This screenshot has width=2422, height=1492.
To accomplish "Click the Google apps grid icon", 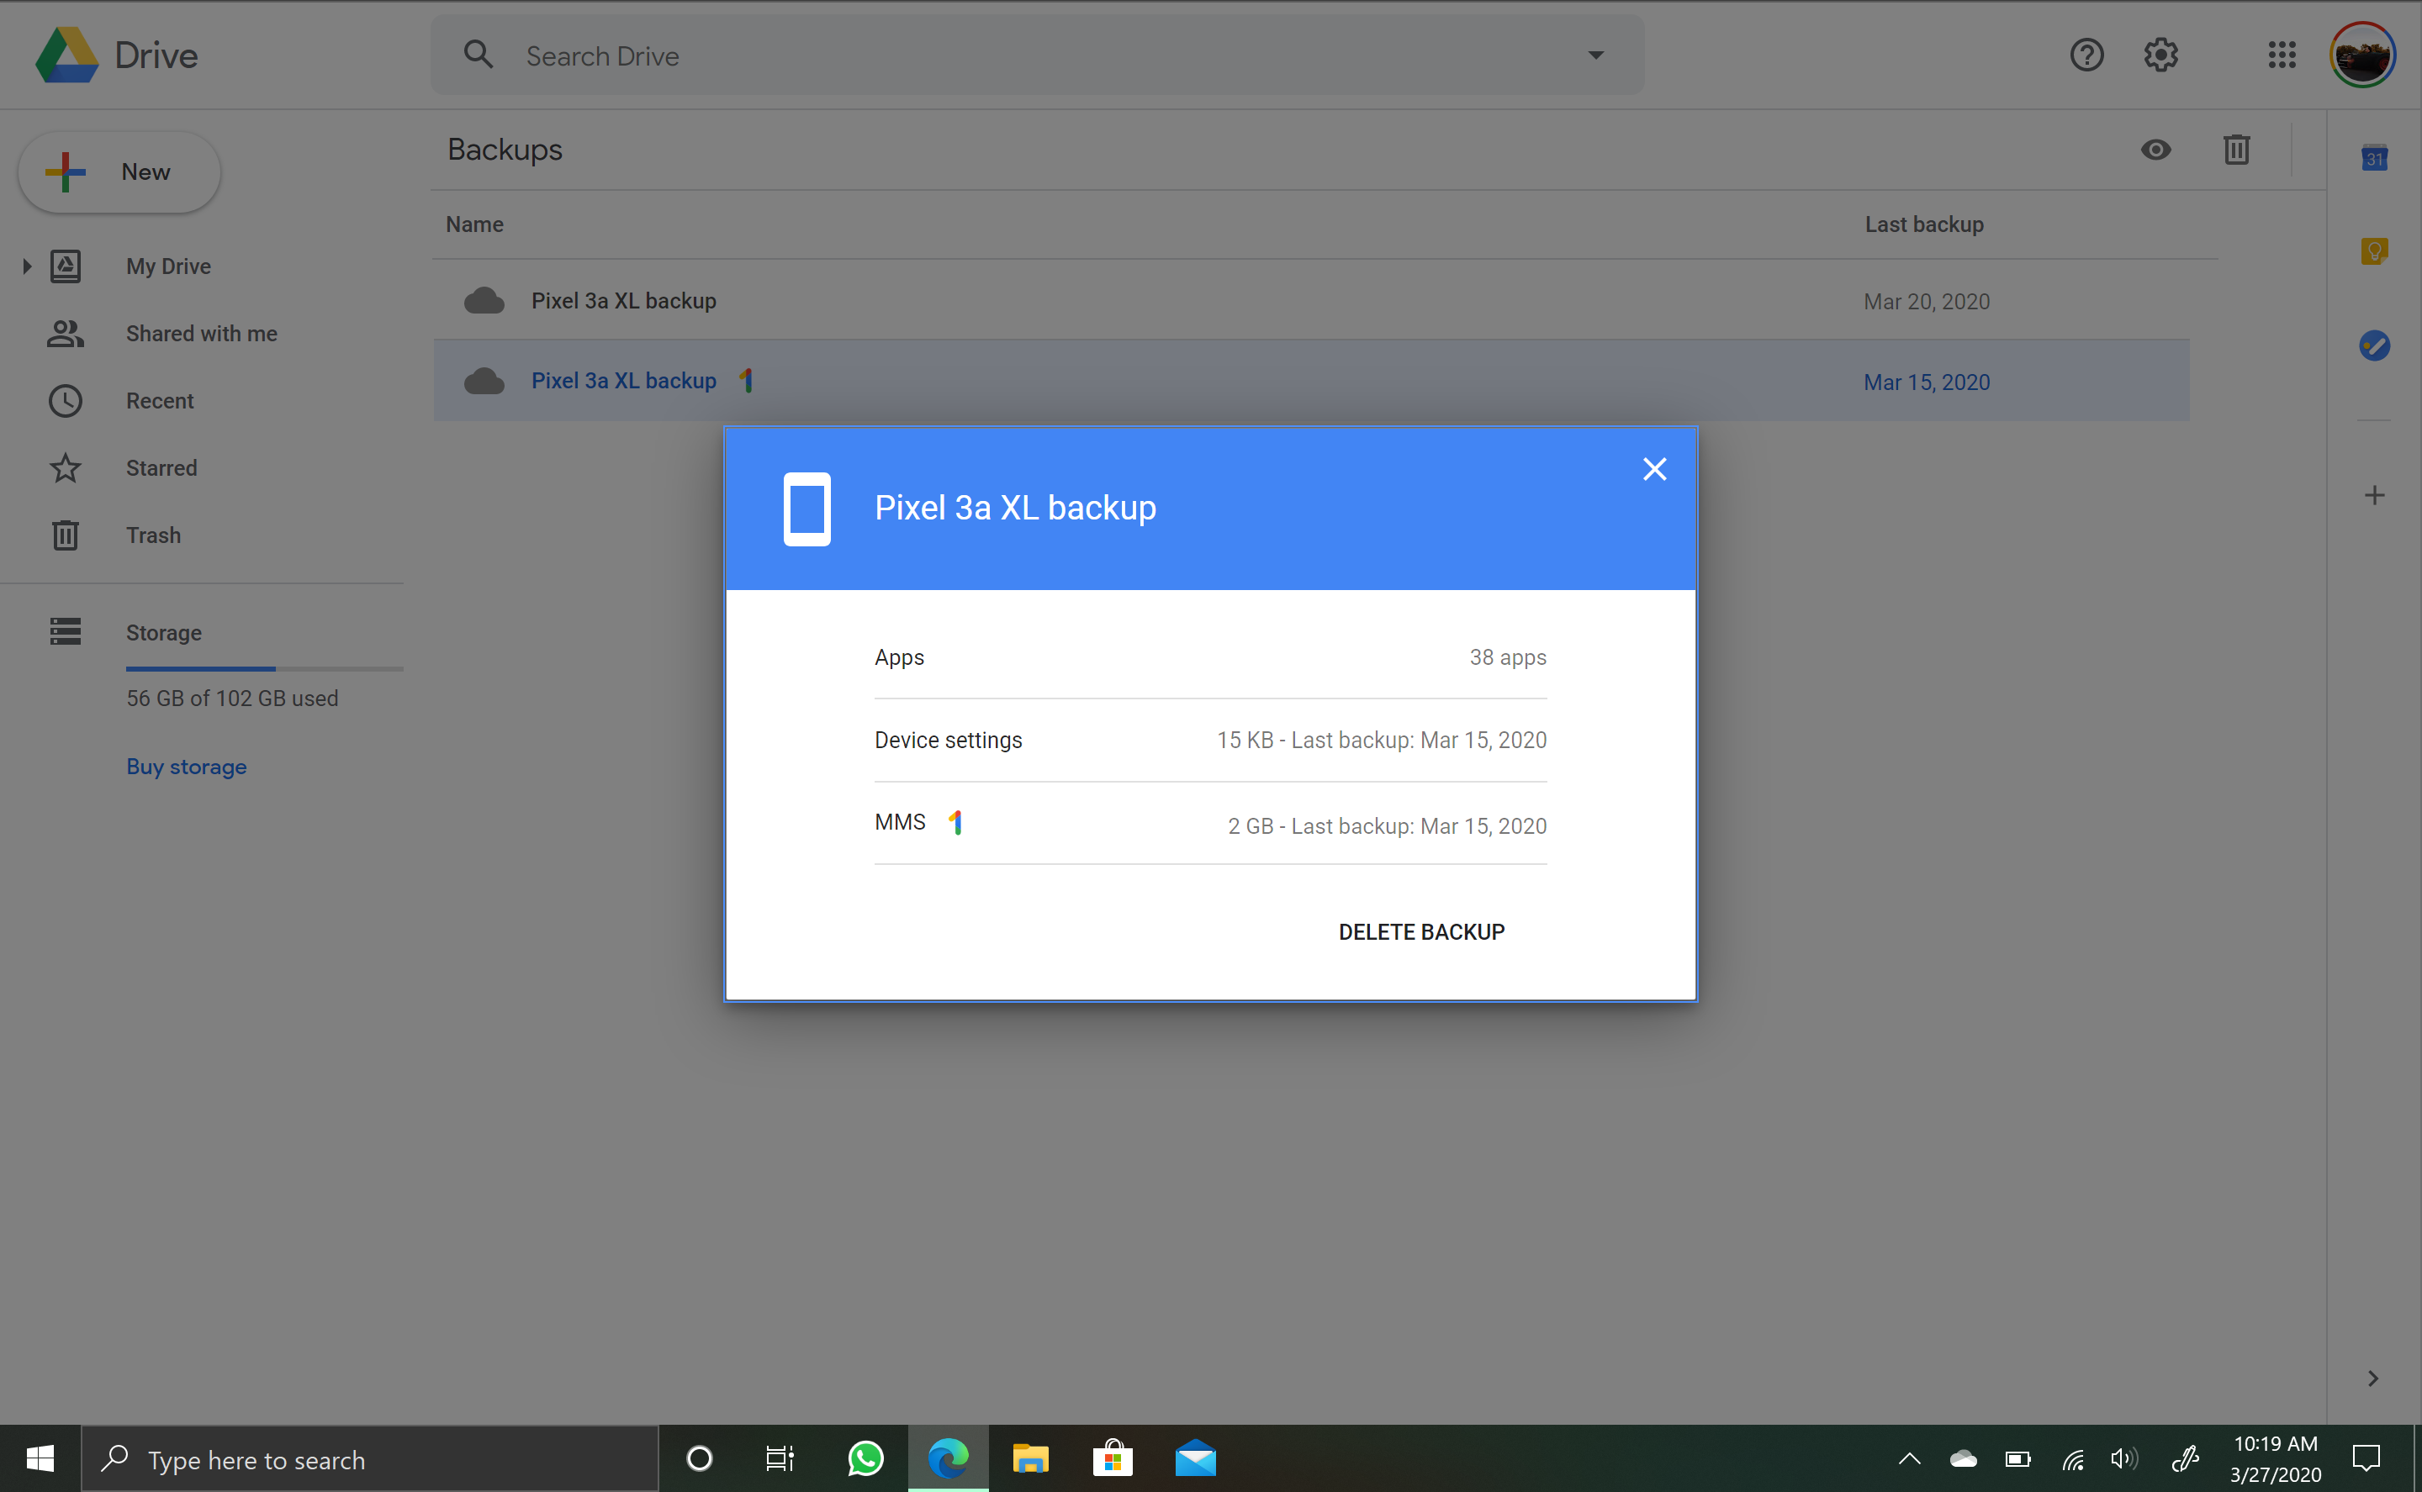I will click(x=2281, y=55).
